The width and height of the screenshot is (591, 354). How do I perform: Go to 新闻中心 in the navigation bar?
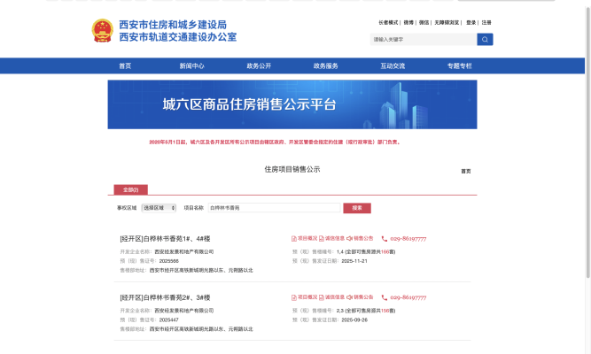point(191,65)
